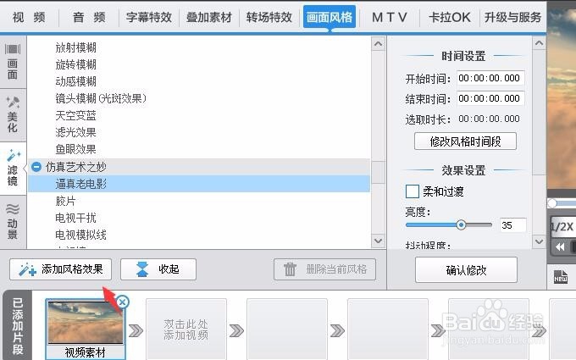Click the 确认修改 button
This screenshot has height=360, width=576.
click(x=466, y=270)
